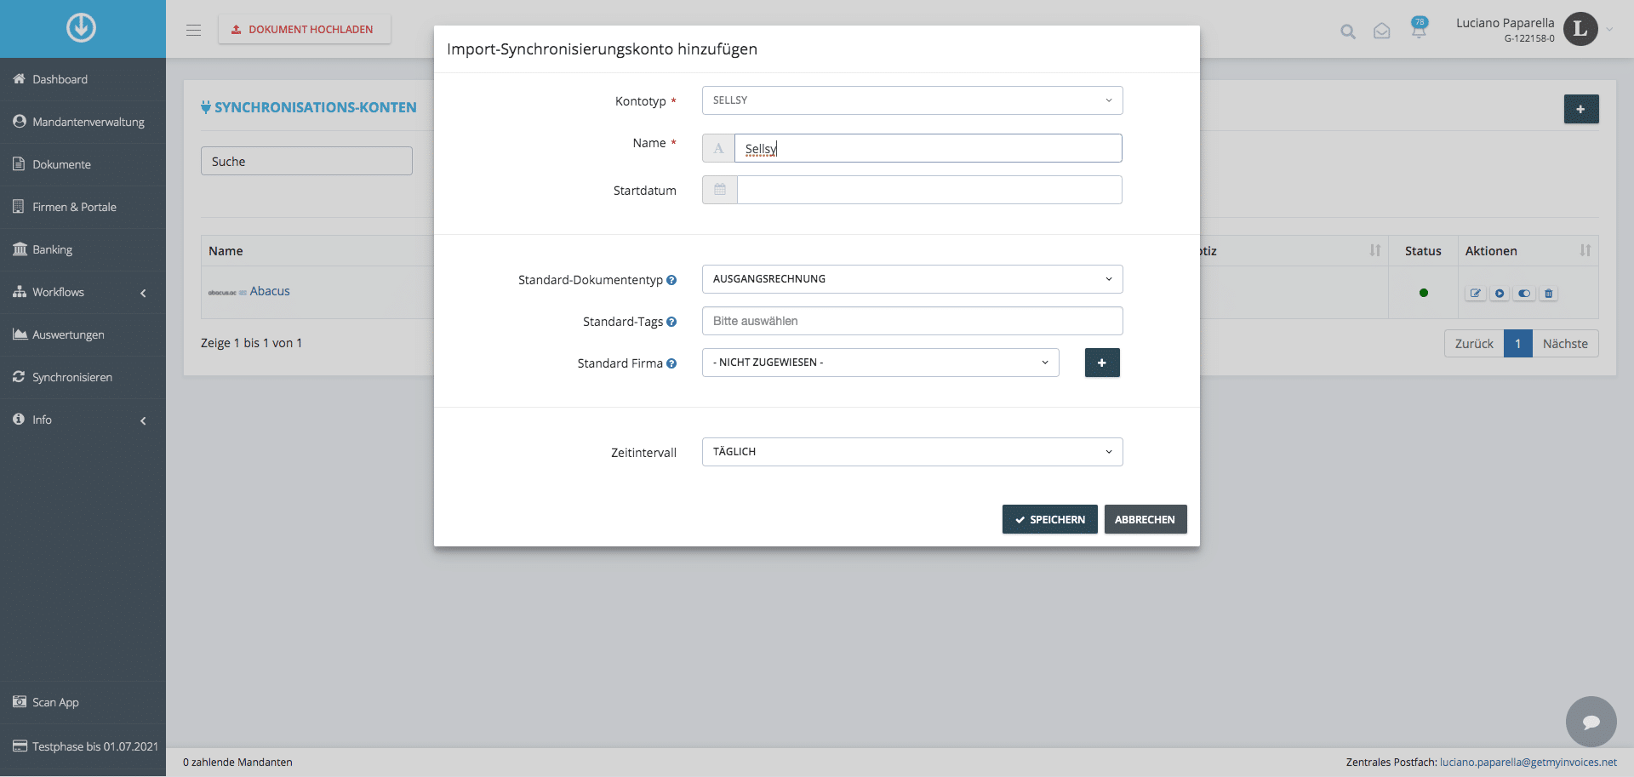The height and width of the screenshot is (777, 1634).
Task: Open Synchronisieren in the sidebar
Action: [x=83, y=377]
